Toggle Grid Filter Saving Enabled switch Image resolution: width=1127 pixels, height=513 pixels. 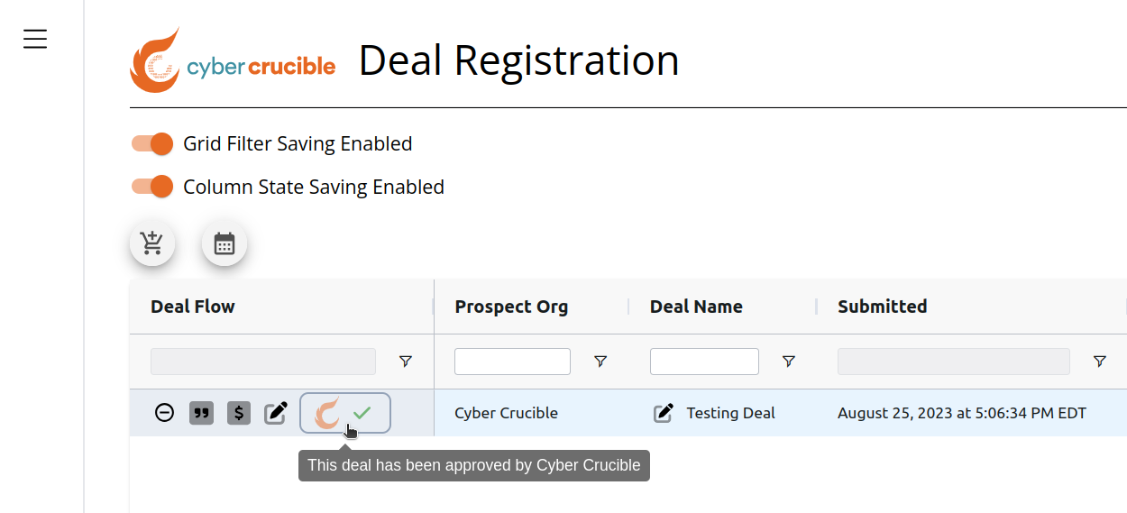(x=151, y=143)
